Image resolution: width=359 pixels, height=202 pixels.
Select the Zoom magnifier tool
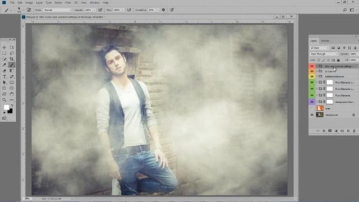(x=4, y=100)
